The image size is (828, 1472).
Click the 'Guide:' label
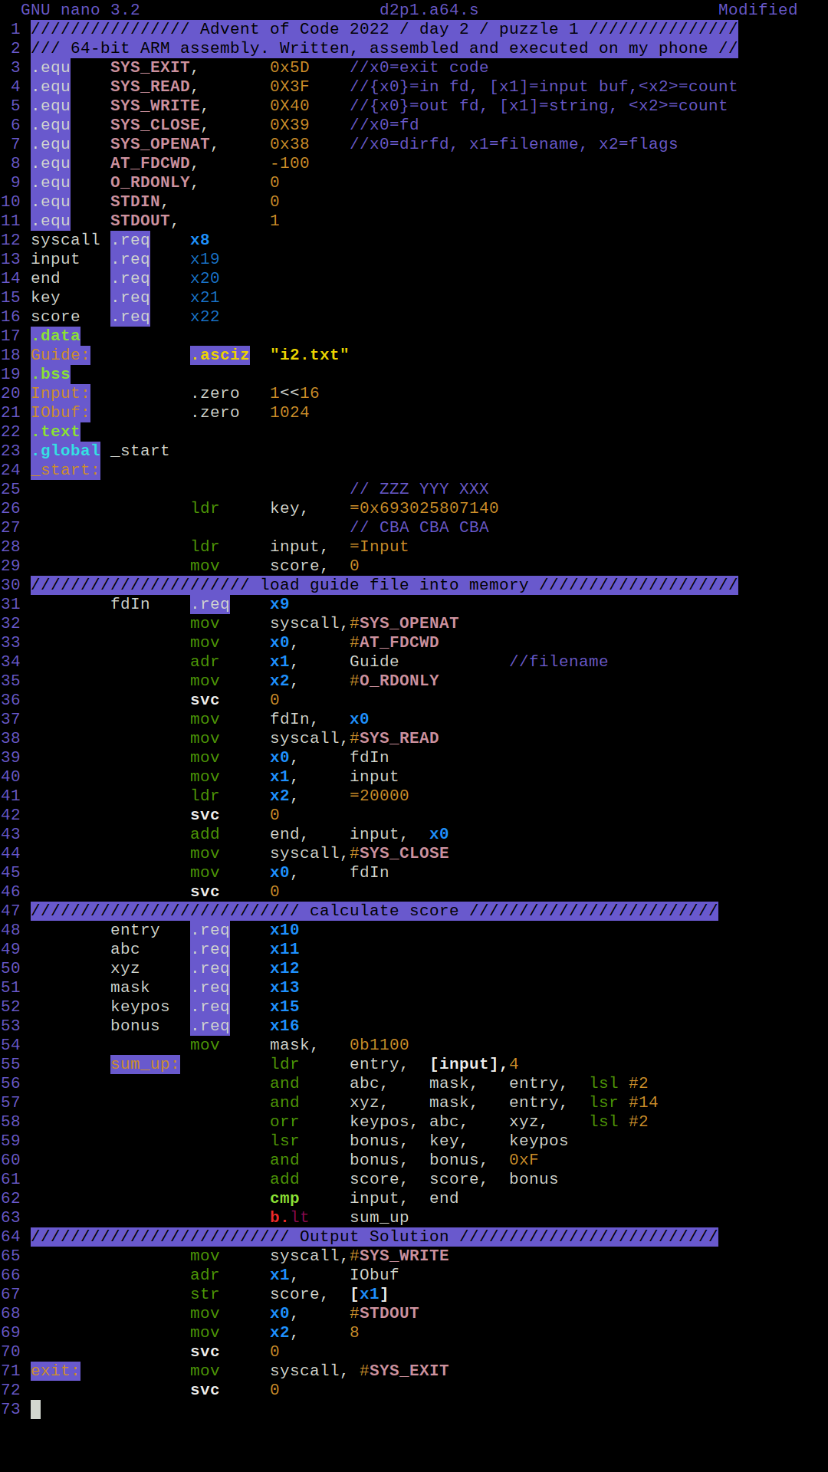(61, 355)
